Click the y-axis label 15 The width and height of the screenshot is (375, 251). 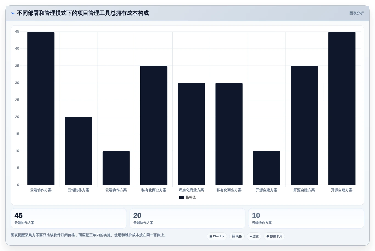click(x=17, y=134)
